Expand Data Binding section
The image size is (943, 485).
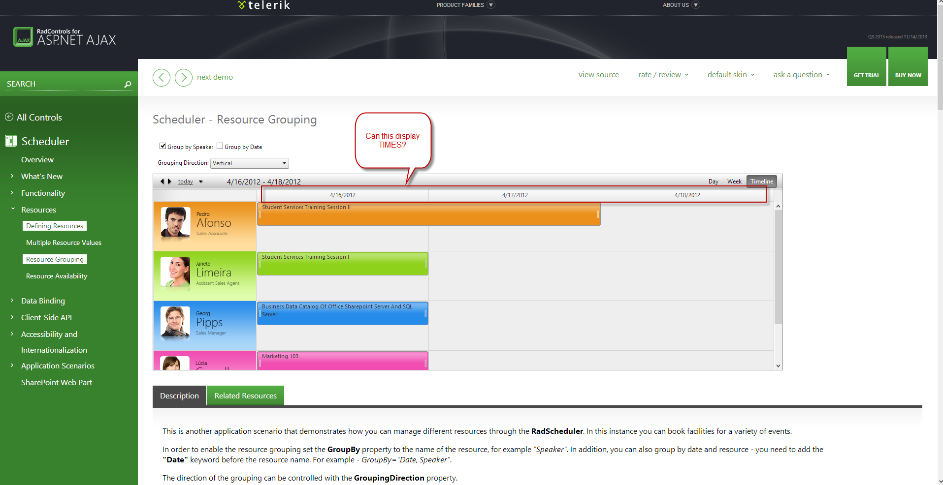(12, 300)
